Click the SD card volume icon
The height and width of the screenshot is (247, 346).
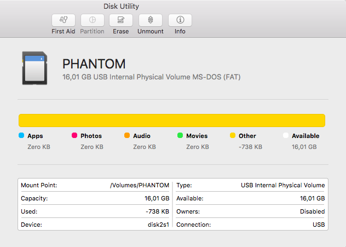[x=34, y=68]
